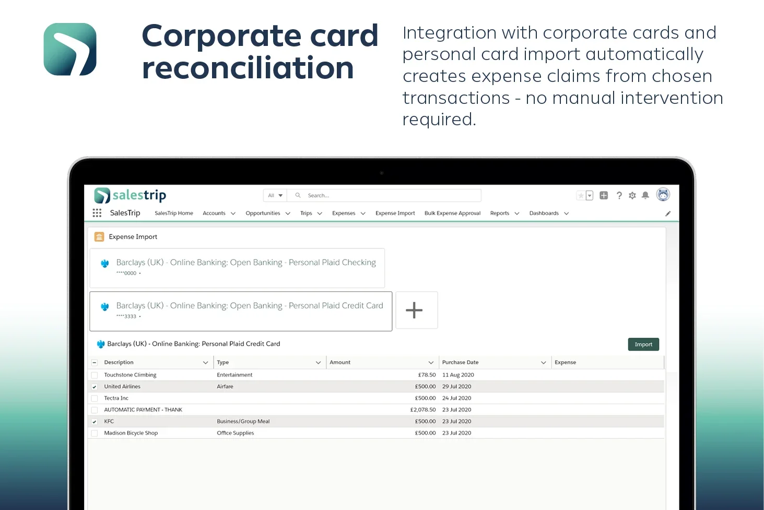Viewport: 764px width, 510px height.
Task: Select the Barclays Personal Plaid Checking card
Action: coord(237,268)
